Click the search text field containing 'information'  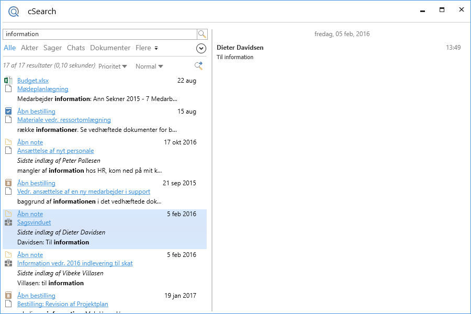point(99,34)
